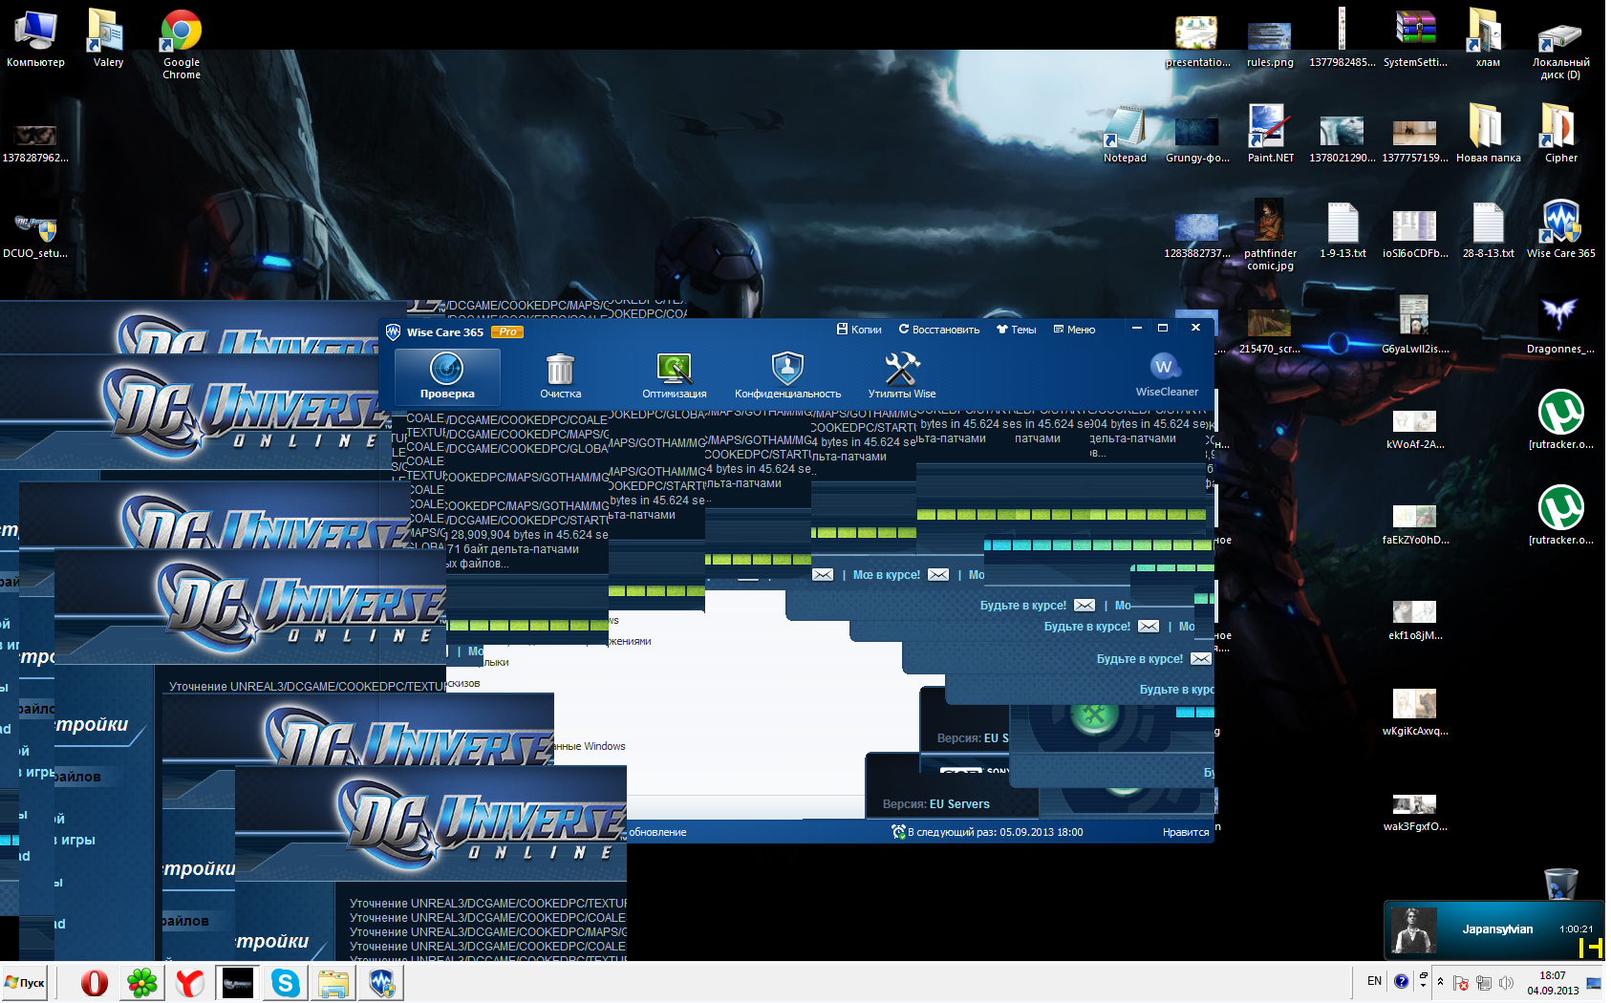1611x1003 pixels.
Task: Select the ekf1o8jM... image file
Action: point(1415,621)
